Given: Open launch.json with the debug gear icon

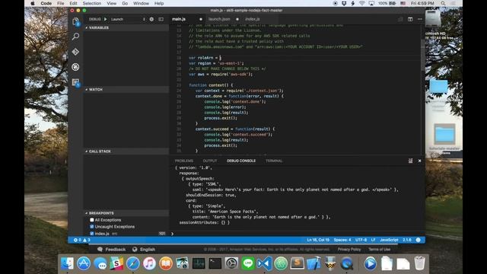Looking at the screenshot, I should (x=151, y=19).
